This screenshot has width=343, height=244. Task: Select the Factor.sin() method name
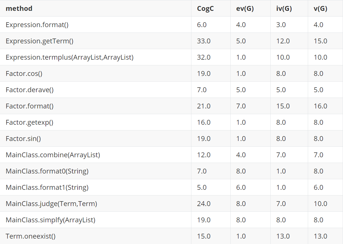tap(23, 139)
